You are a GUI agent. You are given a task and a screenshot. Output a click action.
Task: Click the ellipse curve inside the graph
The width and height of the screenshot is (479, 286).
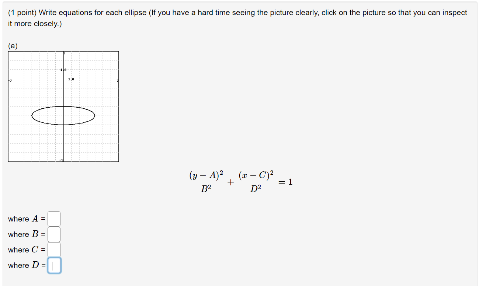(63, 107)
